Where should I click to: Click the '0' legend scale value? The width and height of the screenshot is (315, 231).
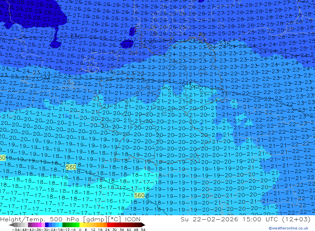click(x=80, y=230)
